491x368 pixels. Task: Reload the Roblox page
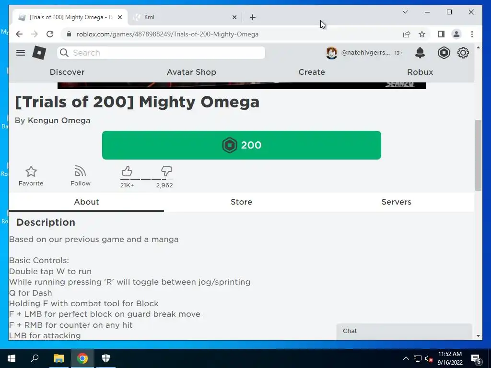50,34
